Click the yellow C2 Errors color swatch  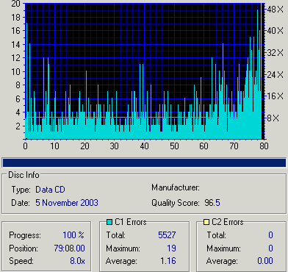click(206, 222)
